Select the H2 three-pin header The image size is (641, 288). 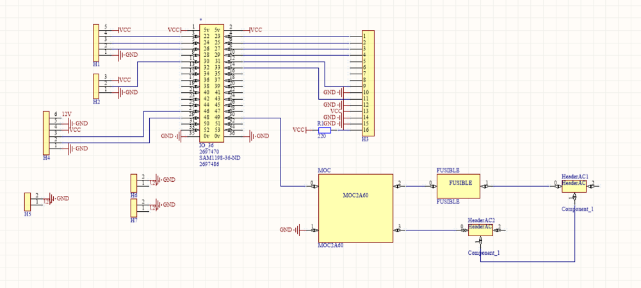pos(97,86)
